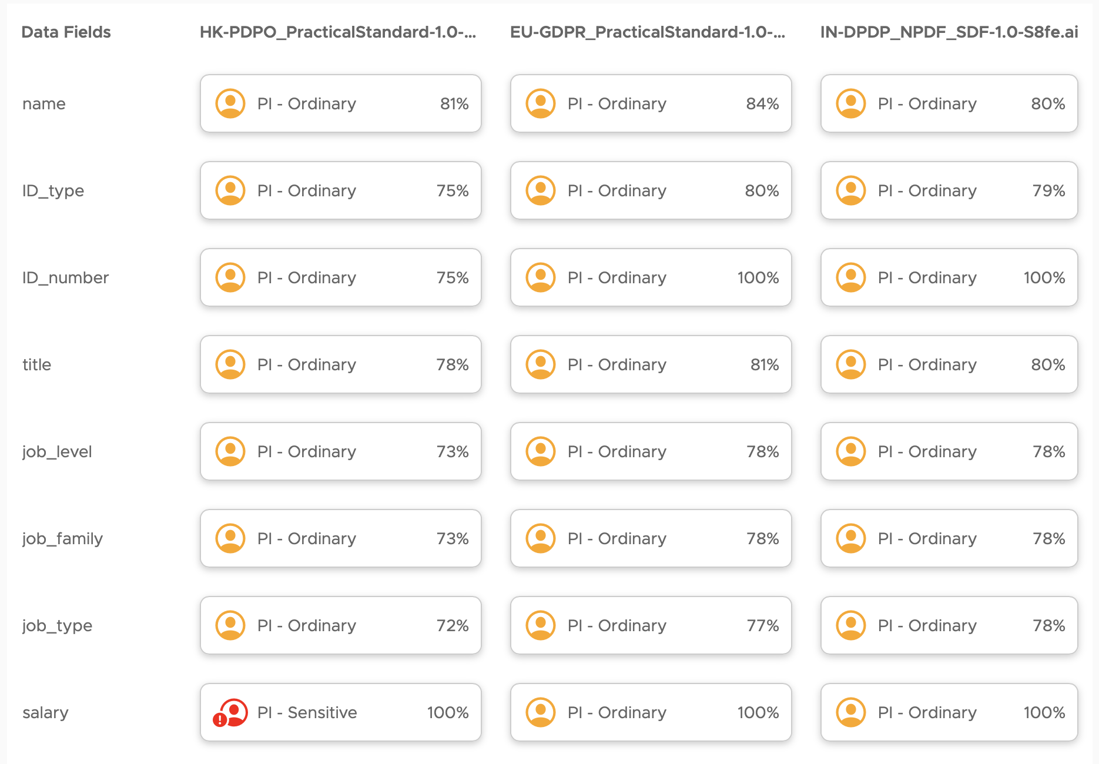Select the HK-PDPO_PracticalStandard column header
The image size is (1099, 764).
[x=337, y=32]
